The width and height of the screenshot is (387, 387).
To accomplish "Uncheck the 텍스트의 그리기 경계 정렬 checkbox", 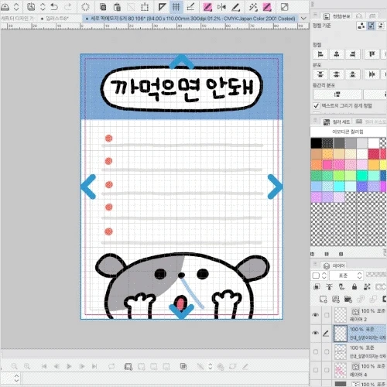I will pyautogui.click(x=317, y=106).
